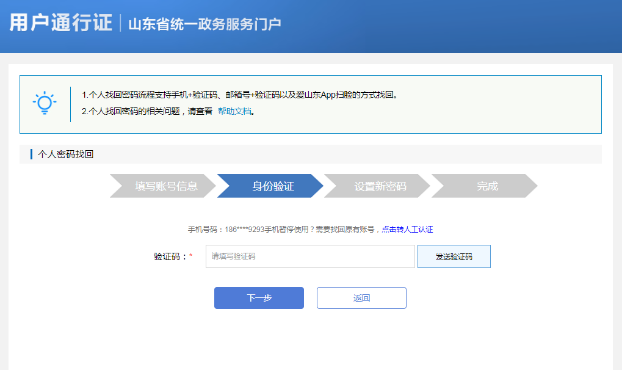Click the 山东省统一政务服务门户 portal name
The image size is (622, 370).
pos(204,24)
